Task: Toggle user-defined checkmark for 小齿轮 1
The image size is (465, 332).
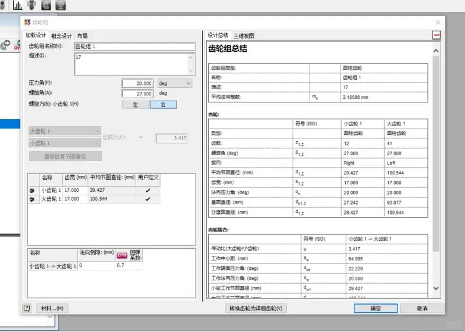Action: (x=148, y=190)
